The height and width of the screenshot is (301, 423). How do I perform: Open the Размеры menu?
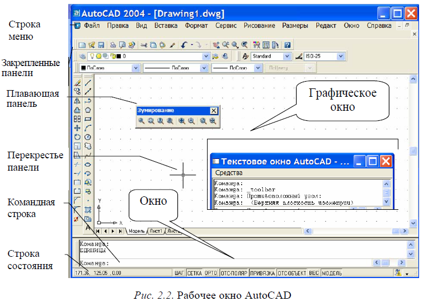[x=295, y=26]
